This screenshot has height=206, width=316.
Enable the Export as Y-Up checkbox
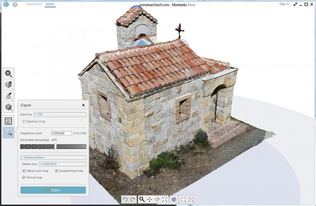pyautogui.click(x=24, y=121)
